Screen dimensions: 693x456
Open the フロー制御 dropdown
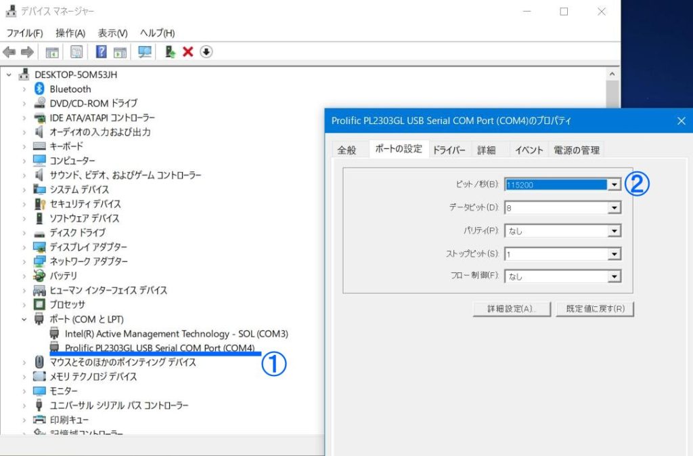pos(614,276)
